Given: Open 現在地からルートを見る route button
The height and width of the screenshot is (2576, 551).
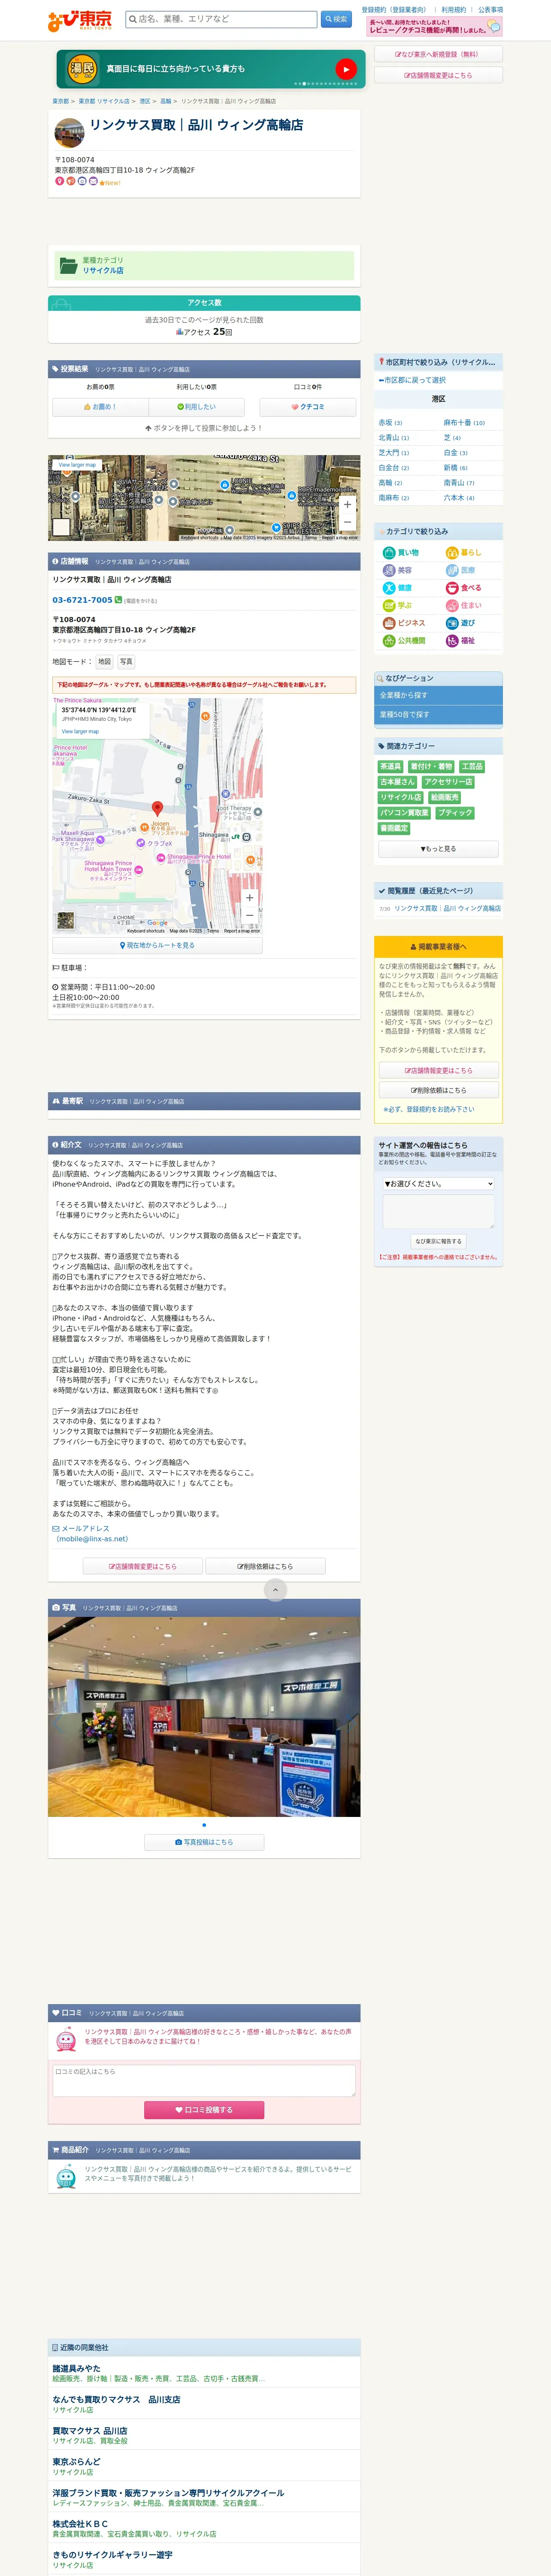Looking at the screenshot, I should [x=157, y=945].
